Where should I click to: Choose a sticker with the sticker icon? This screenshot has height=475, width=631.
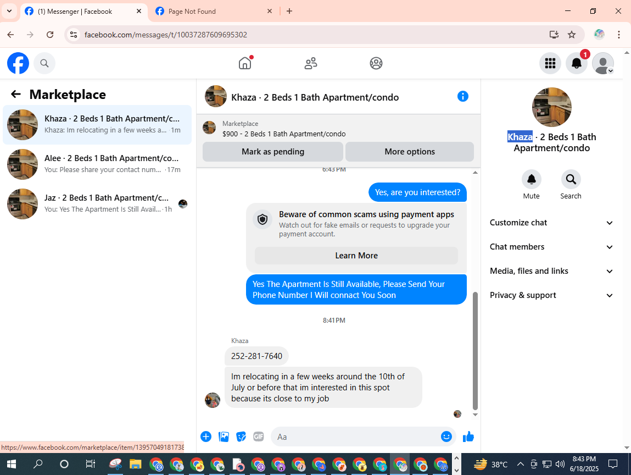pos(241,437)
